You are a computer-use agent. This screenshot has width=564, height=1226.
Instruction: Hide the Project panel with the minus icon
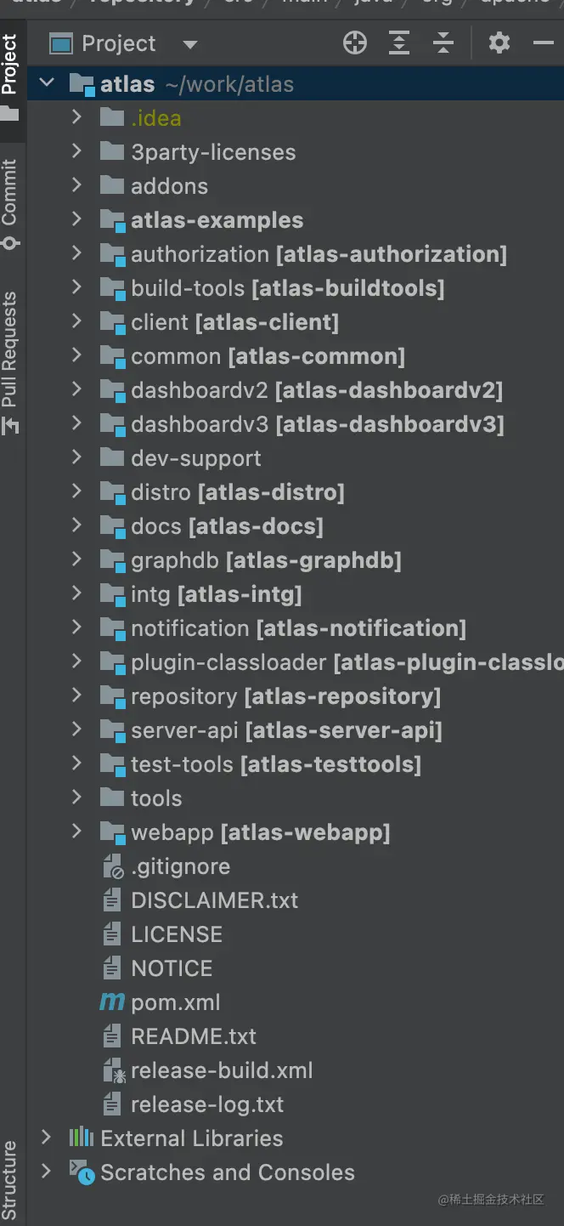tap(544, 43)
